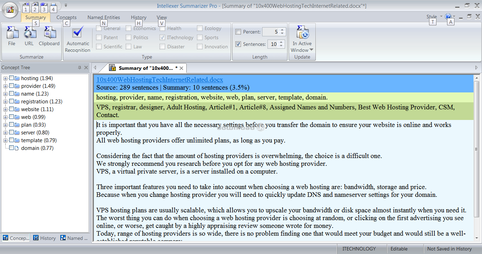Viewport: 482px width, 254px height.
Task: Decrease the Sentences value with down arrow
Action: [x=281, y=46]
